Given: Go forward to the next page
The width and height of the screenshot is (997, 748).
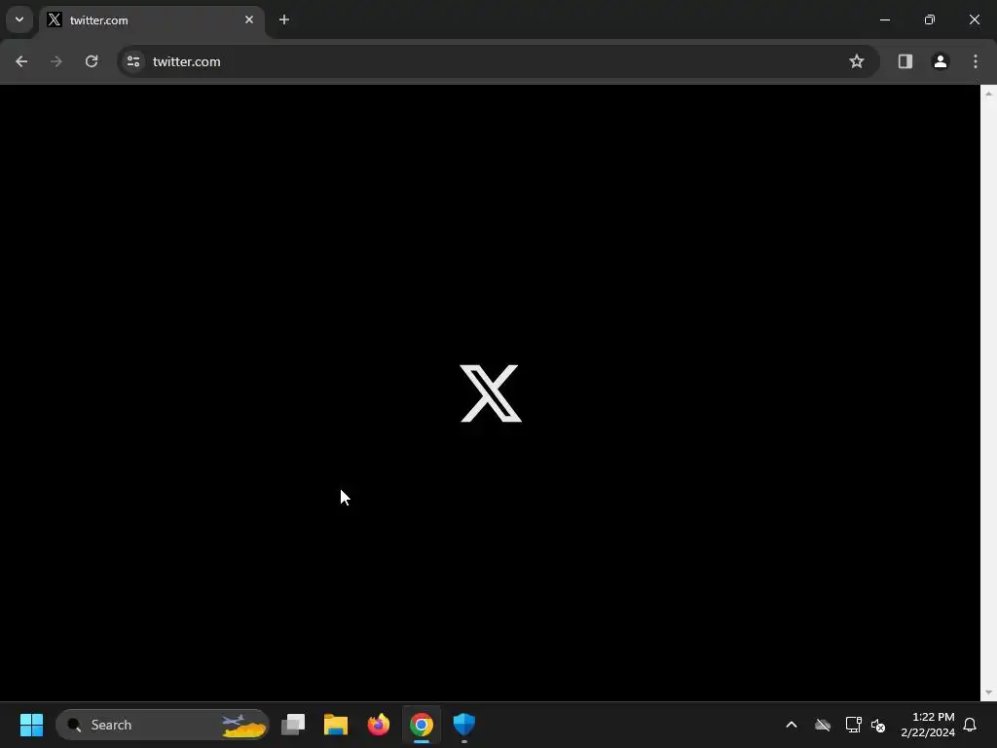Looking at the screenshot, I should coord(56,61).
